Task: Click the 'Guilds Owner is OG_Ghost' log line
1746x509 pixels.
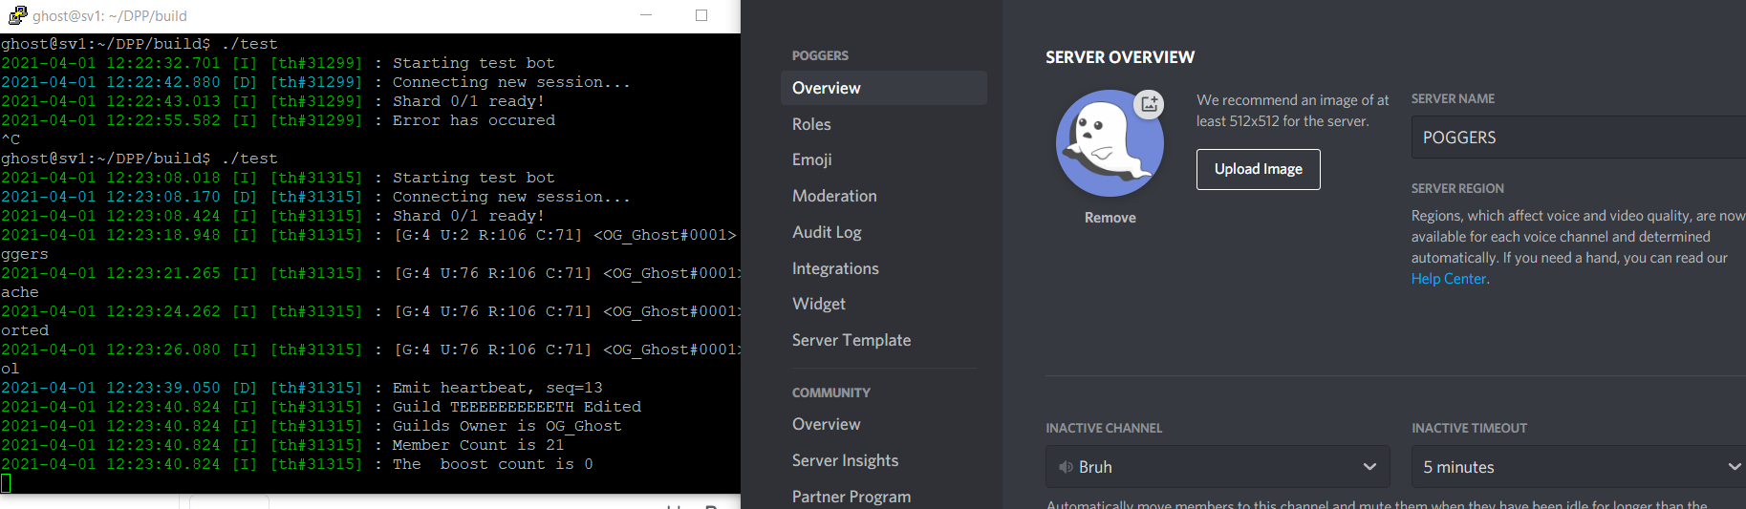Action: 311,426
